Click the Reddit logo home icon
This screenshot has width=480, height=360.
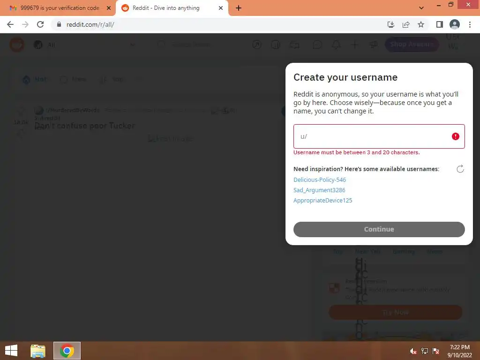(x=16, y=45)
